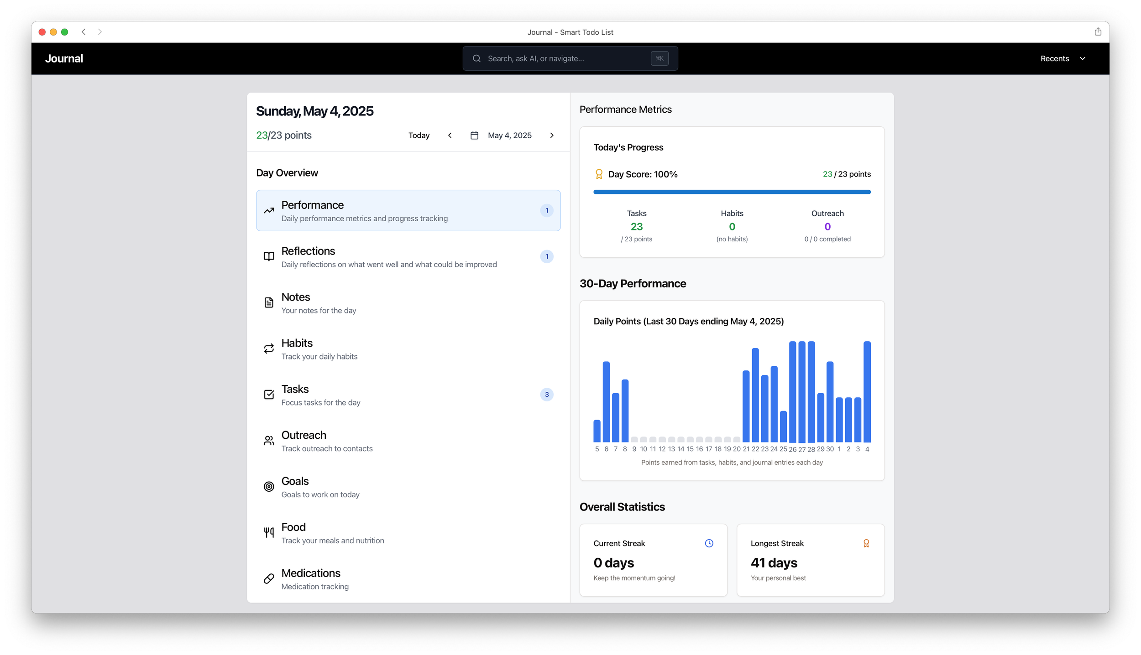Click the Journal logo link

64,58
